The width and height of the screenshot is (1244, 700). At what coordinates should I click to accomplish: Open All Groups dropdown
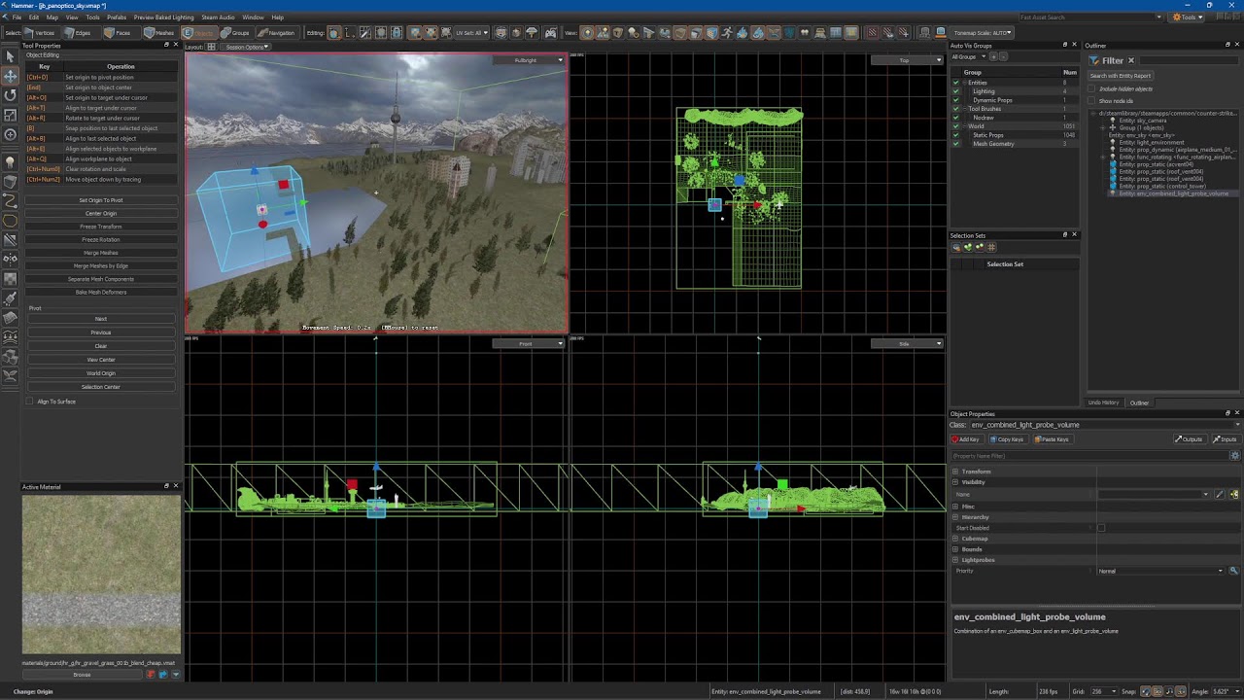coord(968,57)
